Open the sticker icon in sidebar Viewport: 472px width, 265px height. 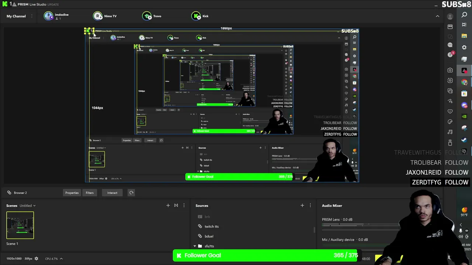click(450, 121)
